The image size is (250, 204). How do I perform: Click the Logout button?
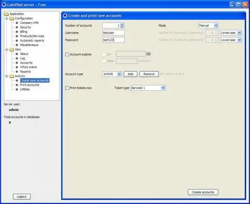(x=22, y=197)
